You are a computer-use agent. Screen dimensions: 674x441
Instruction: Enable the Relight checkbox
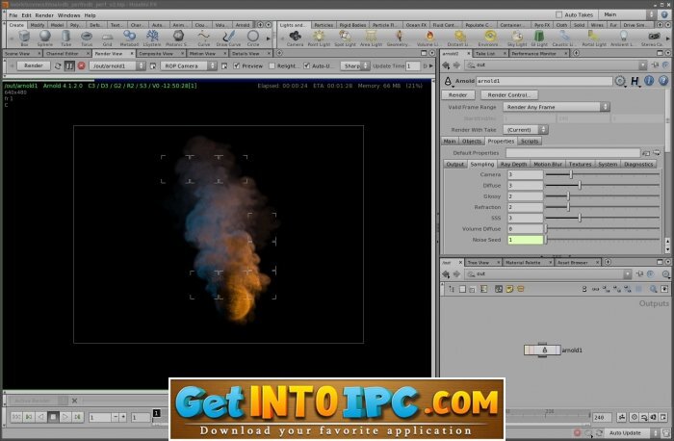click(x=272, y=65)
